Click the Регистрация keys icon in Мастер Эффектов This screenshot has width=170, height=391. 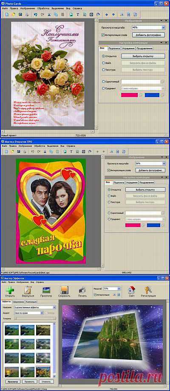pyautogui.click(x=148, y=290)
